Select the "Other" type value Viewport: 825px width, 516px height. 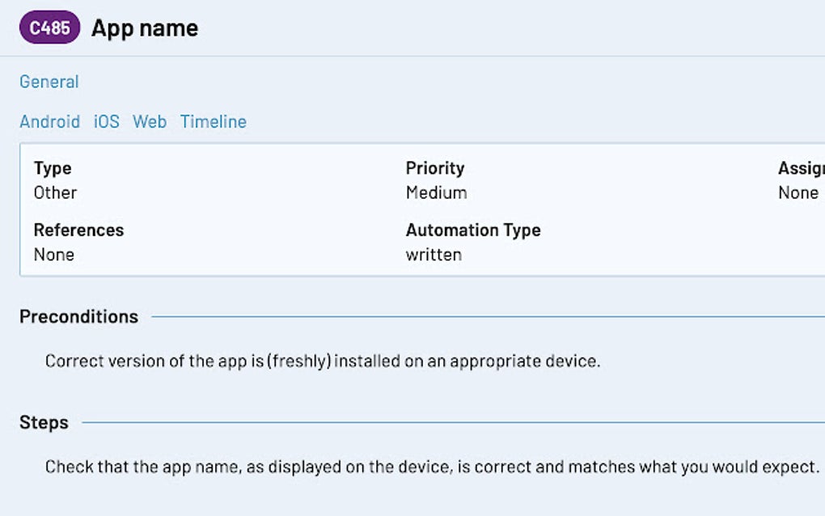coord(55,192)
